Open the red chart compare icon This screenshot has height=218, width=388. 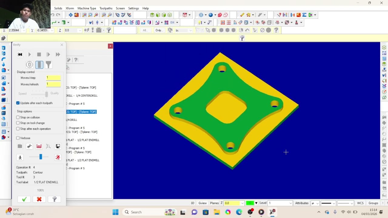39,146
